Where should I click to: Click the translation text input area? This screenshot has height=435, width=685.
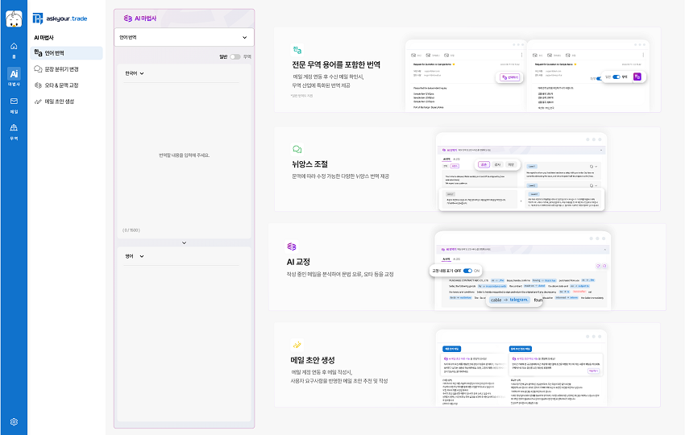(184, 155)
